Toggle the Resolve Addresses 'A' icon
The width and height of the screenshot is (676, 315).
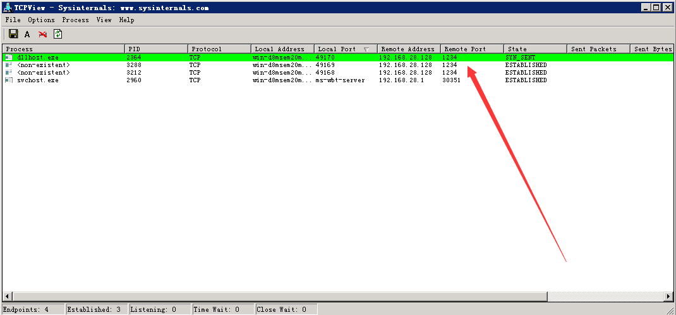coord(27,35)
